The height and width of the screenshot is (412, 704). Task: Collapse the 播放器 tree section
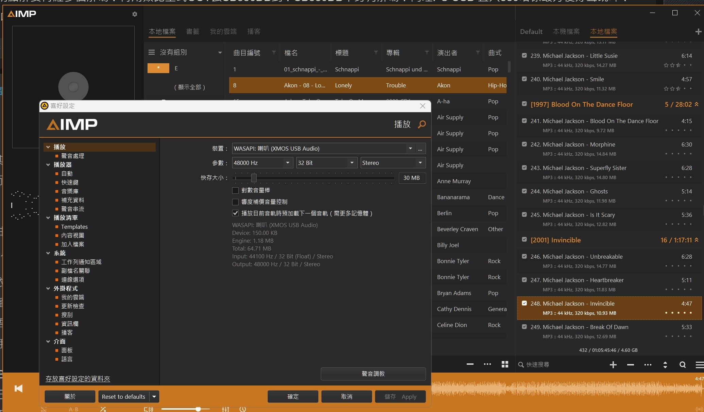click(48, 165)
